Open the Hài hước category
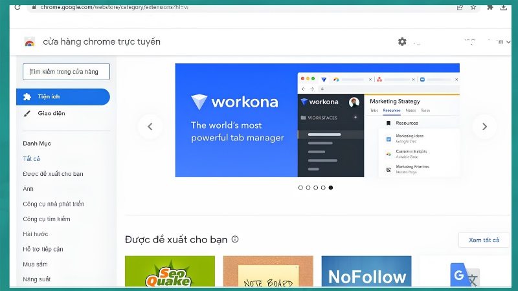 (x=36, y=234)
